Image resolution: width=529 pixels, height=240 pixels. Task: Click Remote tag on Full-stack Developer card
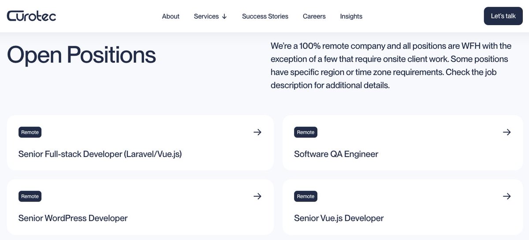(30, 132)
